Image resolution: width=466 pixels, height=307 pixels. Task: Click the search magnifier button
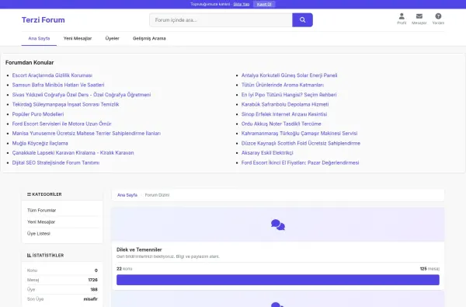tap(302, 20)
